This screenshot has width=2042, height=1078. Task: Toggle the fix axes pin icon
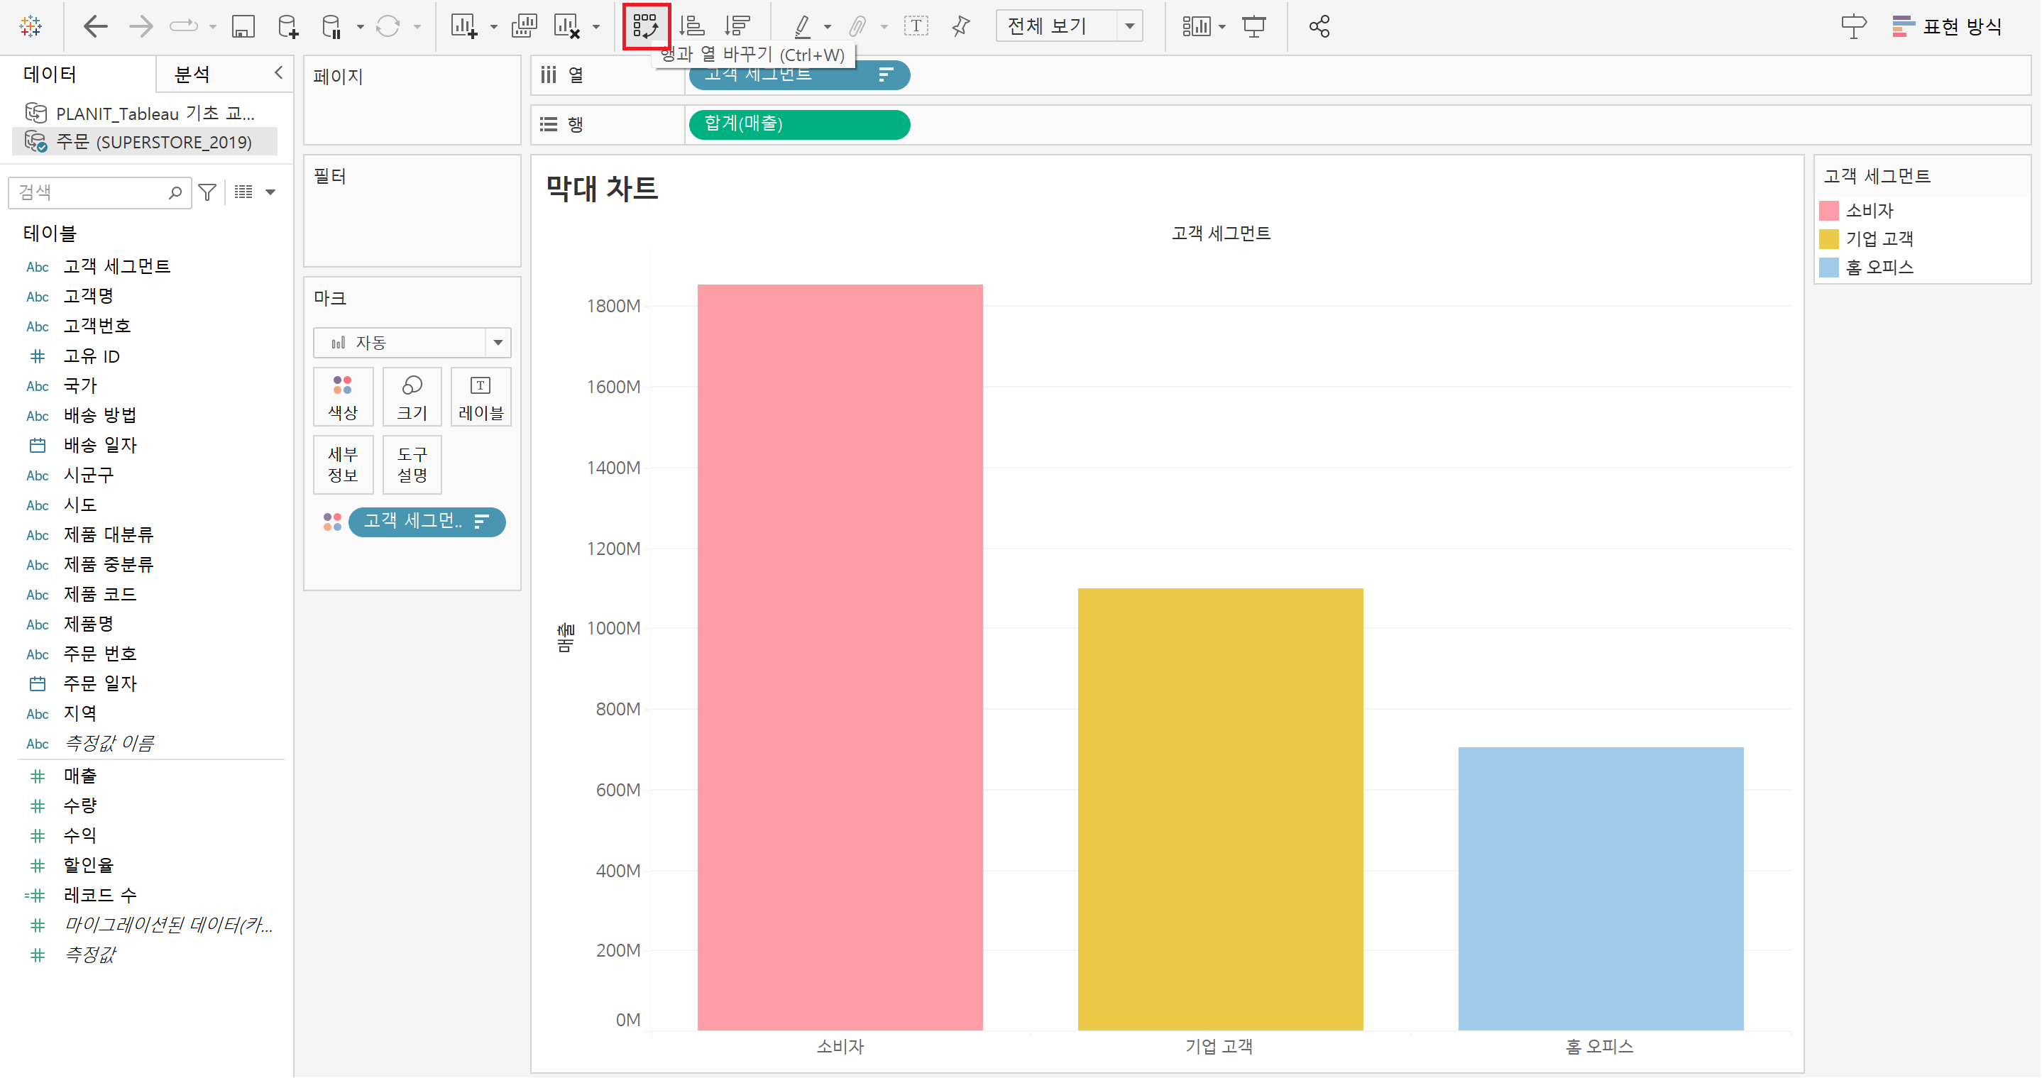click(961, 26)
